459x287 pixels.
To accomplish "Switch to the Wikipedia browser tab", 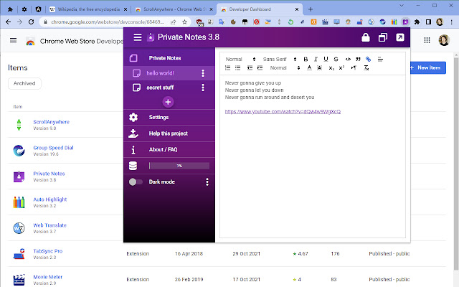I will (88, 9).
